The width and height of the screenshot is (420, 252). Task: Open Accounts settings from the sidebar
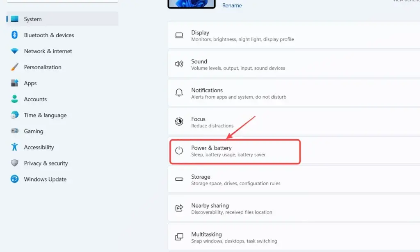pos(36,99)
